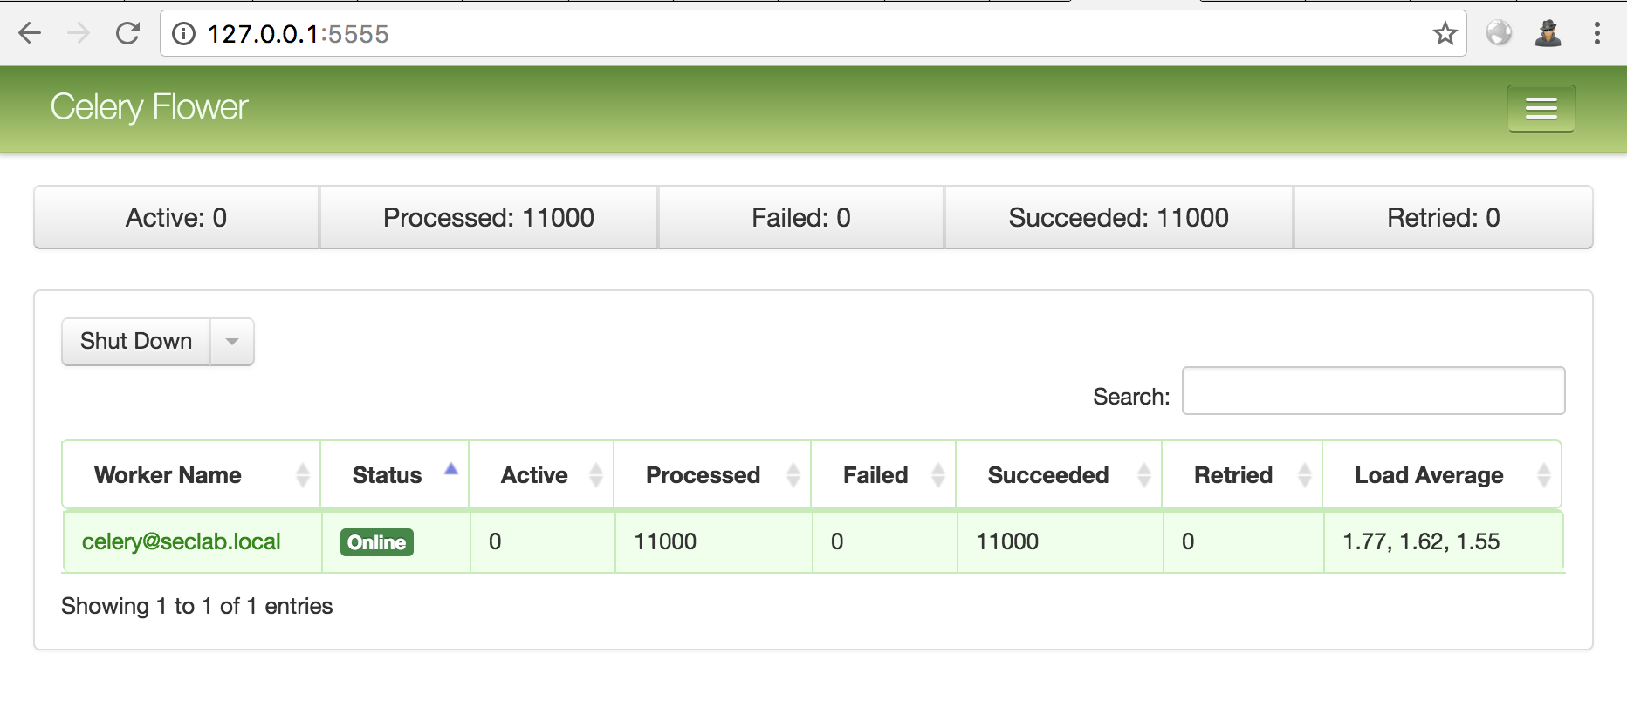Image resolution: width=1627 pixels, height=701 pixels.
Task: Click the spy extension icon
Action: point(1548,34)
